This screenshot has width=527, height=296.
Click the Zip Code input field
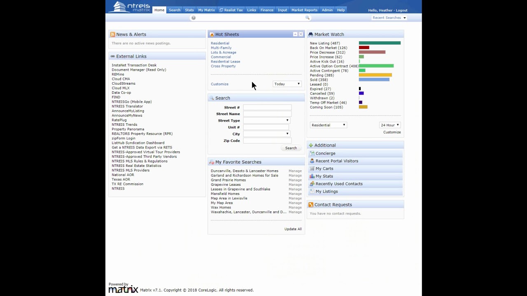coord(267,141)
